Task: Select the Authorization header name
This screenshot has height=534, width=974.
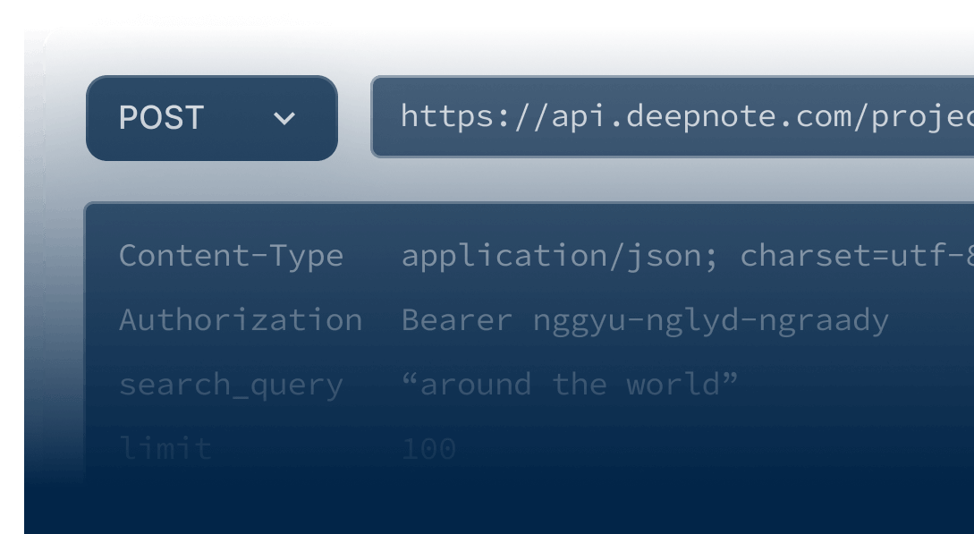Action: click(x=240, y=320)
